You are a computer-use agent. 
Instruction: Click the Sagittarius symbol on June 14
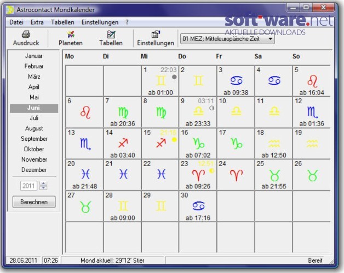pyautogui.click(x=123, y=143)
